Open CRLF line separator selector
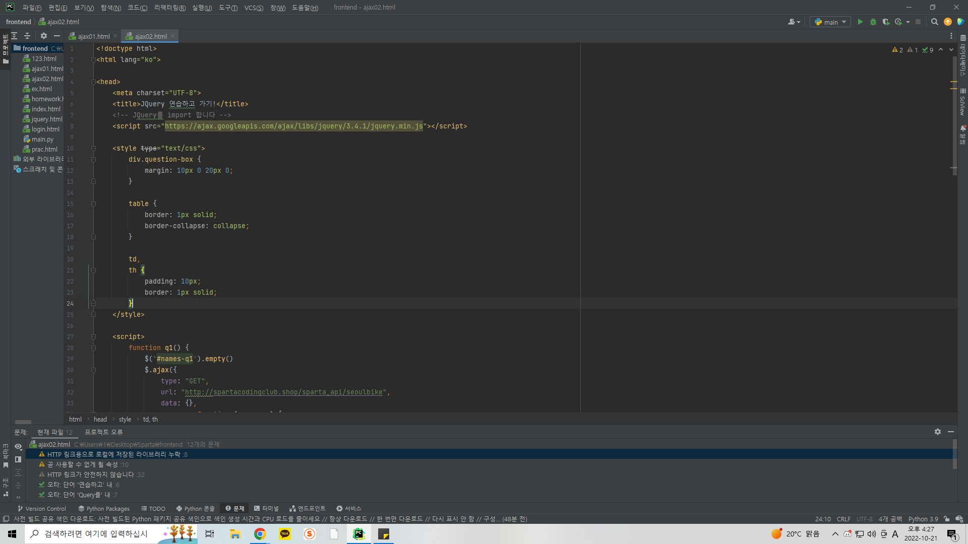968x544 pixels. click(843, 519)
